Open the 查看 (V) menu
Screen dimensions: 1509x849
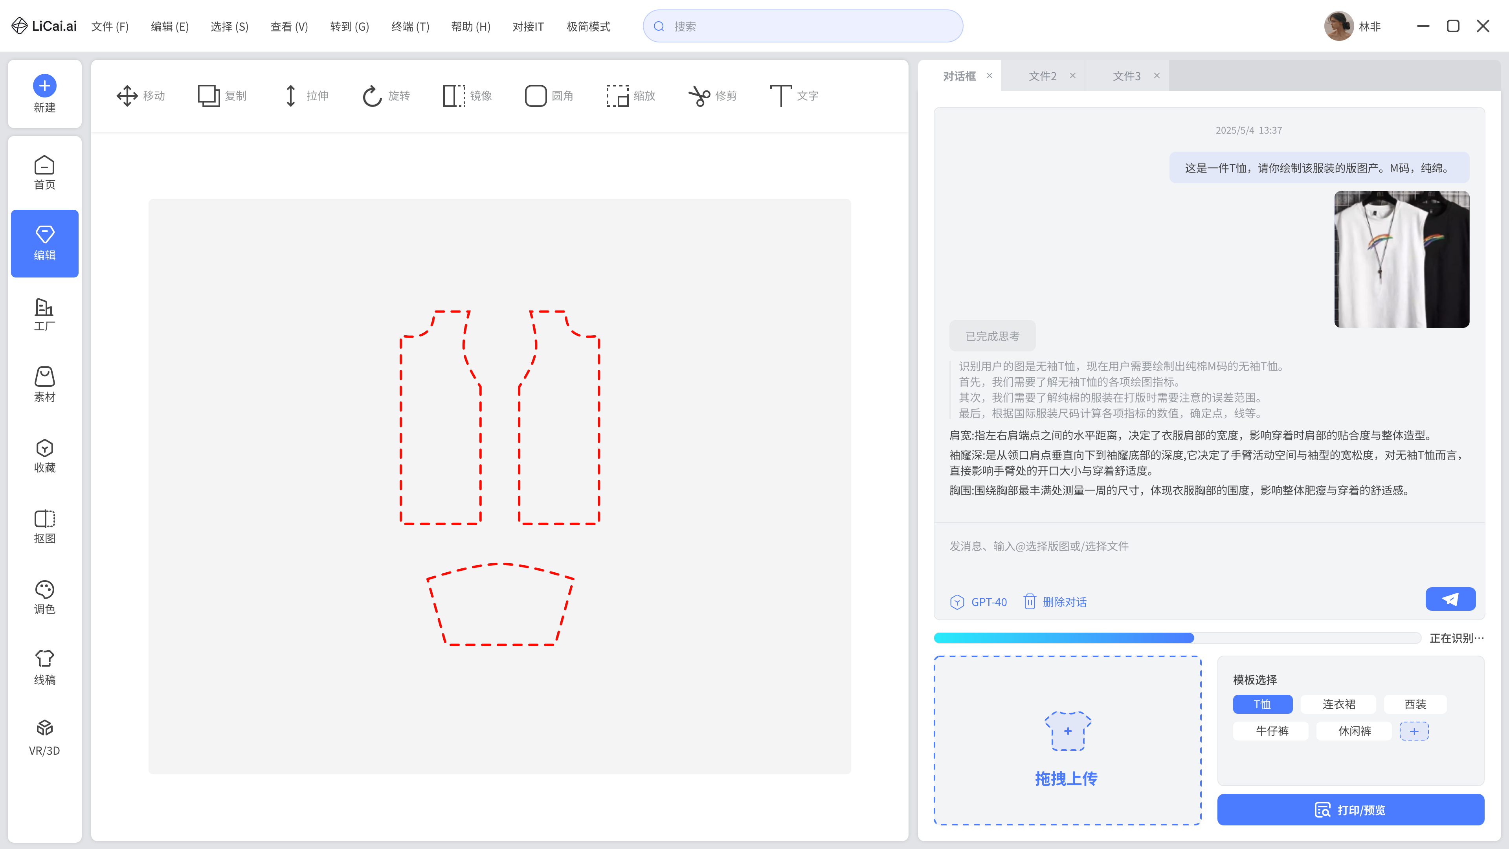tap(289, 26)
